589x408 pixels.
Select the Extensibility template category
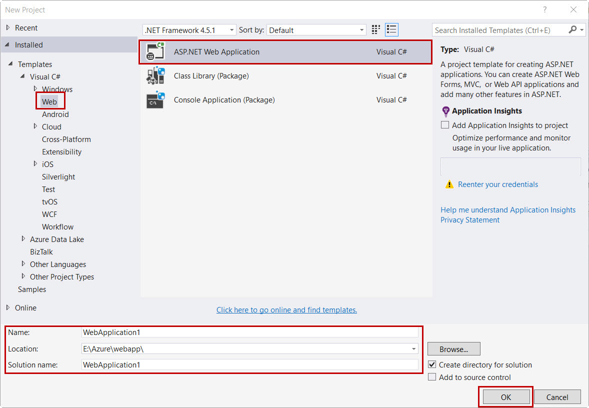(61, 152)
